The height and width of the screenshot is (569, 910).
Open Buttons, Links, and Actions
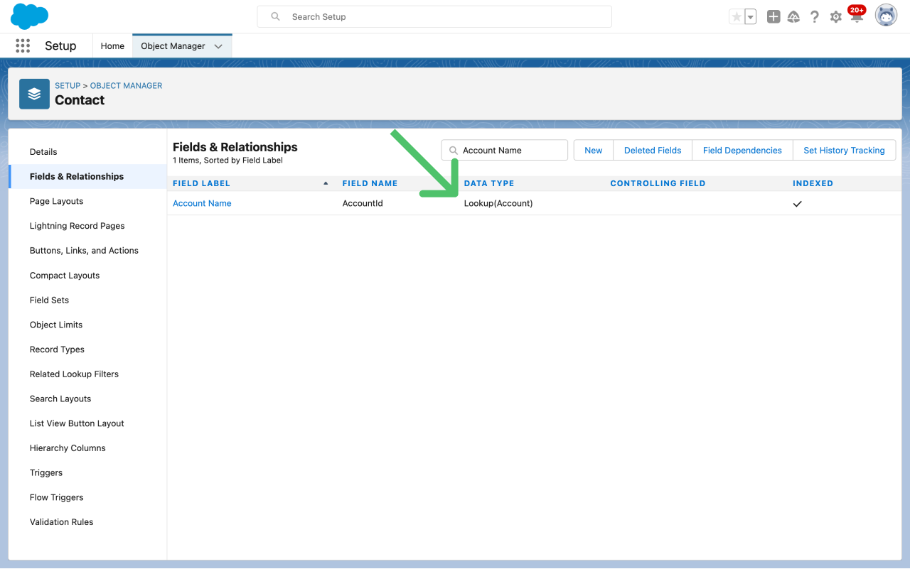point(84,250)
